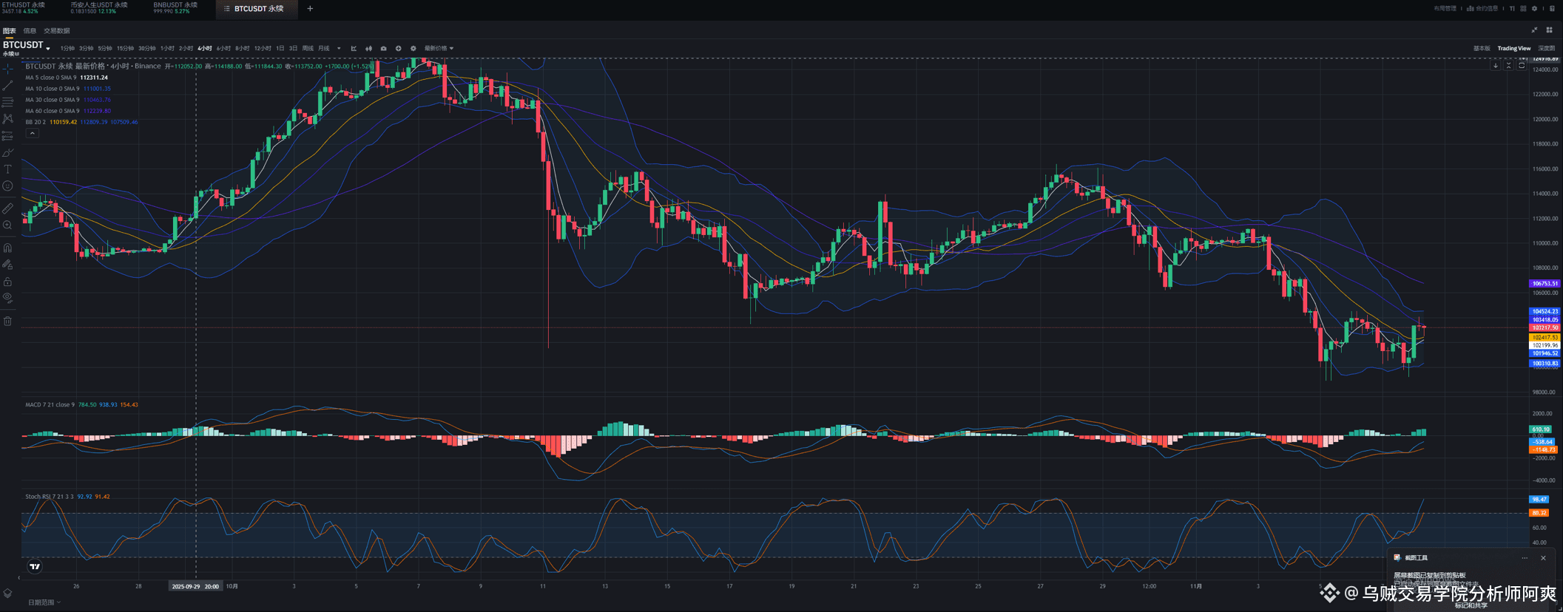Open 合约信息 contract info
1563x612 pixels.
1482,9
